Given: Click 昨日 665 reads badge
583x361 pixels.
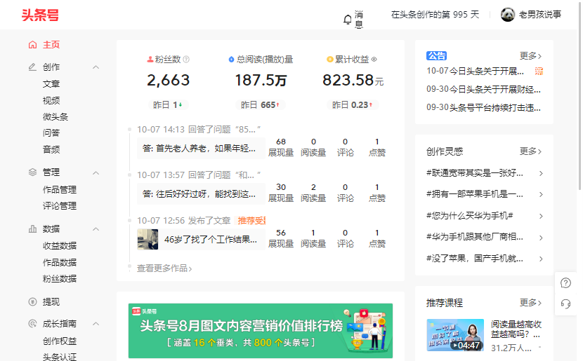Looking at the screenshot, I should point(261,105).
